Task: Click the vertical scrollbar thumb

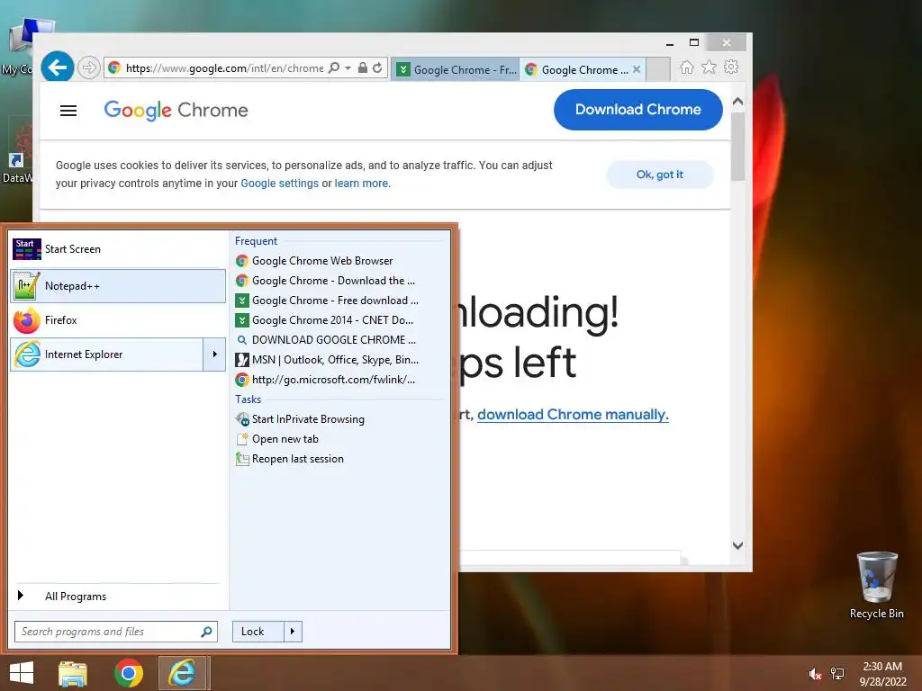Action: click(x=738, y=147)
